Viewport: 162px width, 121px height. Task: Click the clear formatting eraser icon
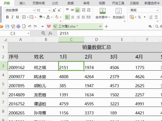(x=57, y=17)
